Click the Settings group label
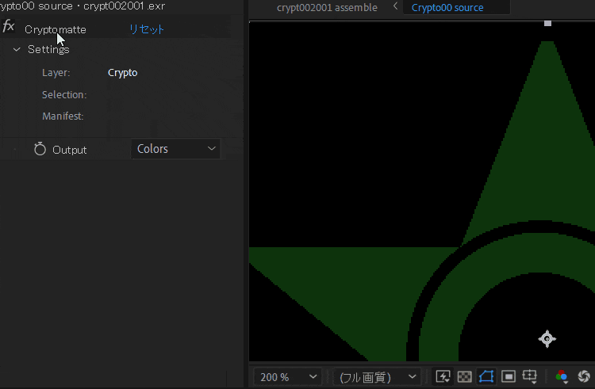The image size is (595, 389). pyautogui.click(x=48, y=50)
